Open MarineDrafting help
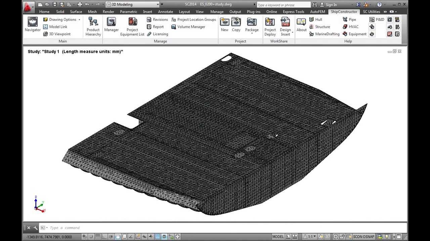 pyautogui.click(x=324, y=34)
